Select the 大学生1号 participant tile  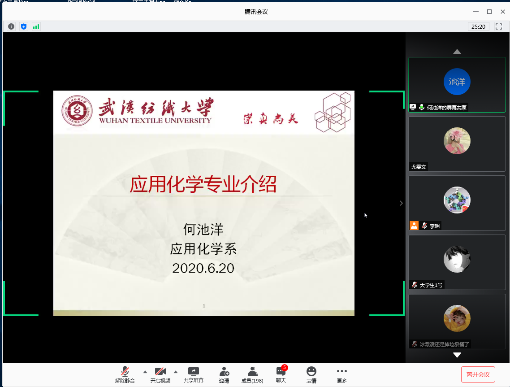[457, 262]
